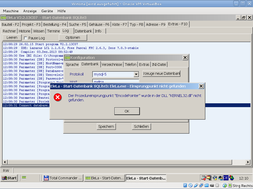Select Sprache tab in Konfiguration
This screenshot has width=253, height=189.
[72, 65]
